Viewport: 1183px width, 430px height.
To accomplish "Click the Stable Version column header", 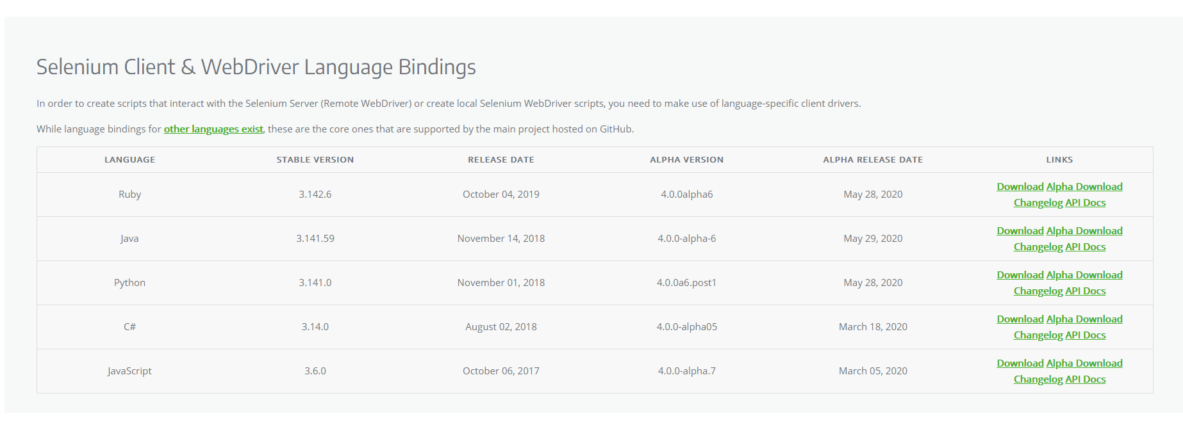I will pos(315,160).
